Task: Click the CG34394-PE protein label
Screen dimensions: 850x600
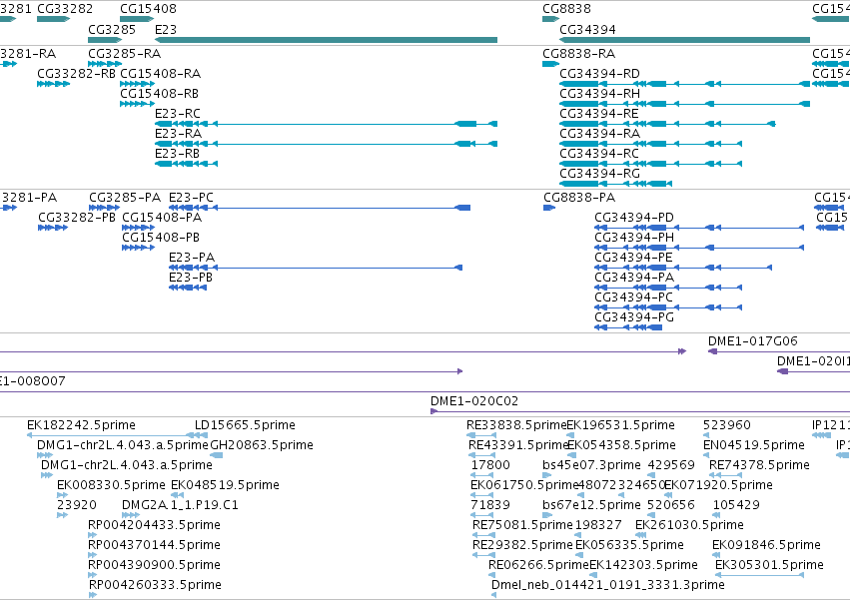Action: click(633, 258)
